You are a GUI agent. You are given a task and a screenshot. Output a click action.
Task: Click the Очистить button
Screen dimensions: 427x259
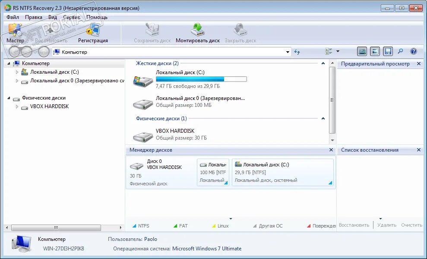tap(411, 225)
